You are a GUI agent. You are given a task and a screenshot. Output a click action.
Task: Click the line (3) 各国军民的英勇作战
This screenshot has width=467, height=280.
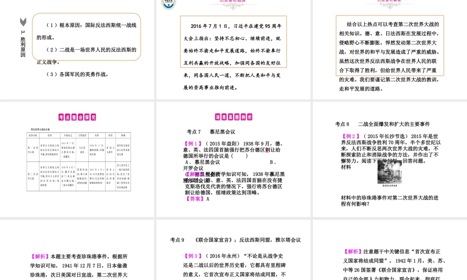pos(78,74)
